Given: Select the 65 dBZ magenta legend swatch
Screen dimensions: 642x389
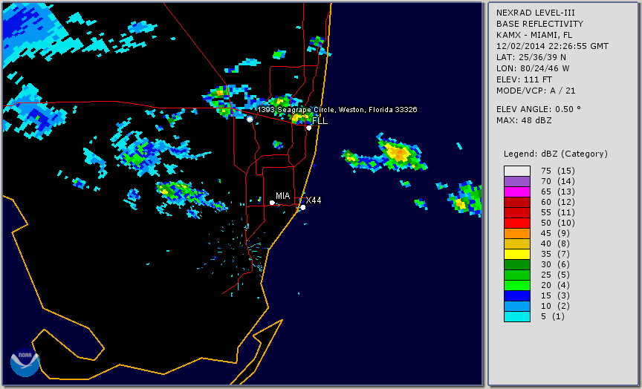Looking at the screenshot, I should pos(517,192).
